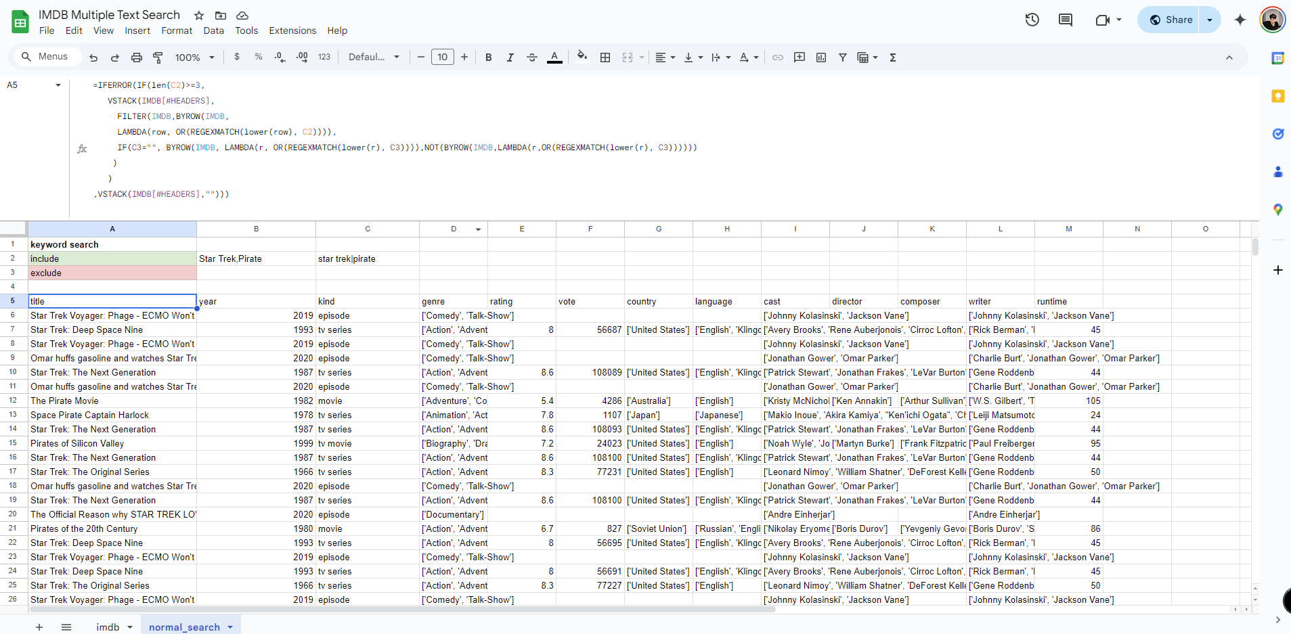Open Calendar side panel icon
The height and width of the screenshot is (634, 1291).
pos(1278,58)
